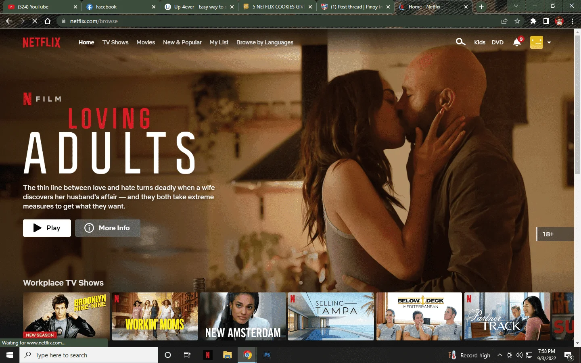Open the Workin' Moms thumbnail
Image resolution: width=581 pixels, height=363 pixels.
pos(155,316)
